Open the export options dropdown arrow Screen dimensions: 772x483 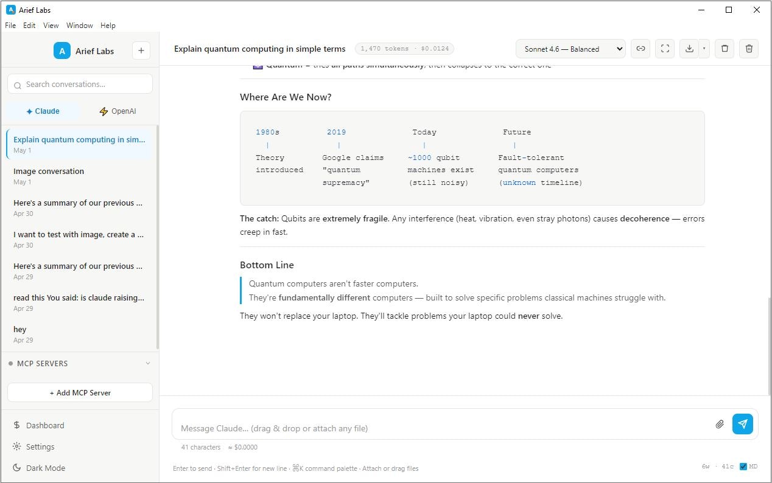(x=704, y=49)
